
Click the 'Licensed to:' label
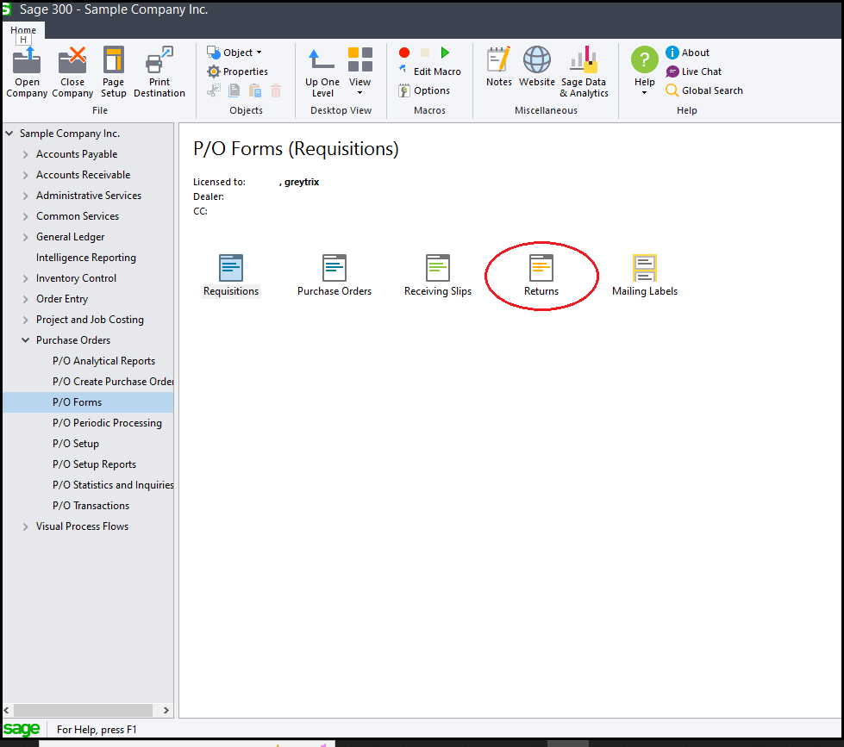tap(219, 182)
